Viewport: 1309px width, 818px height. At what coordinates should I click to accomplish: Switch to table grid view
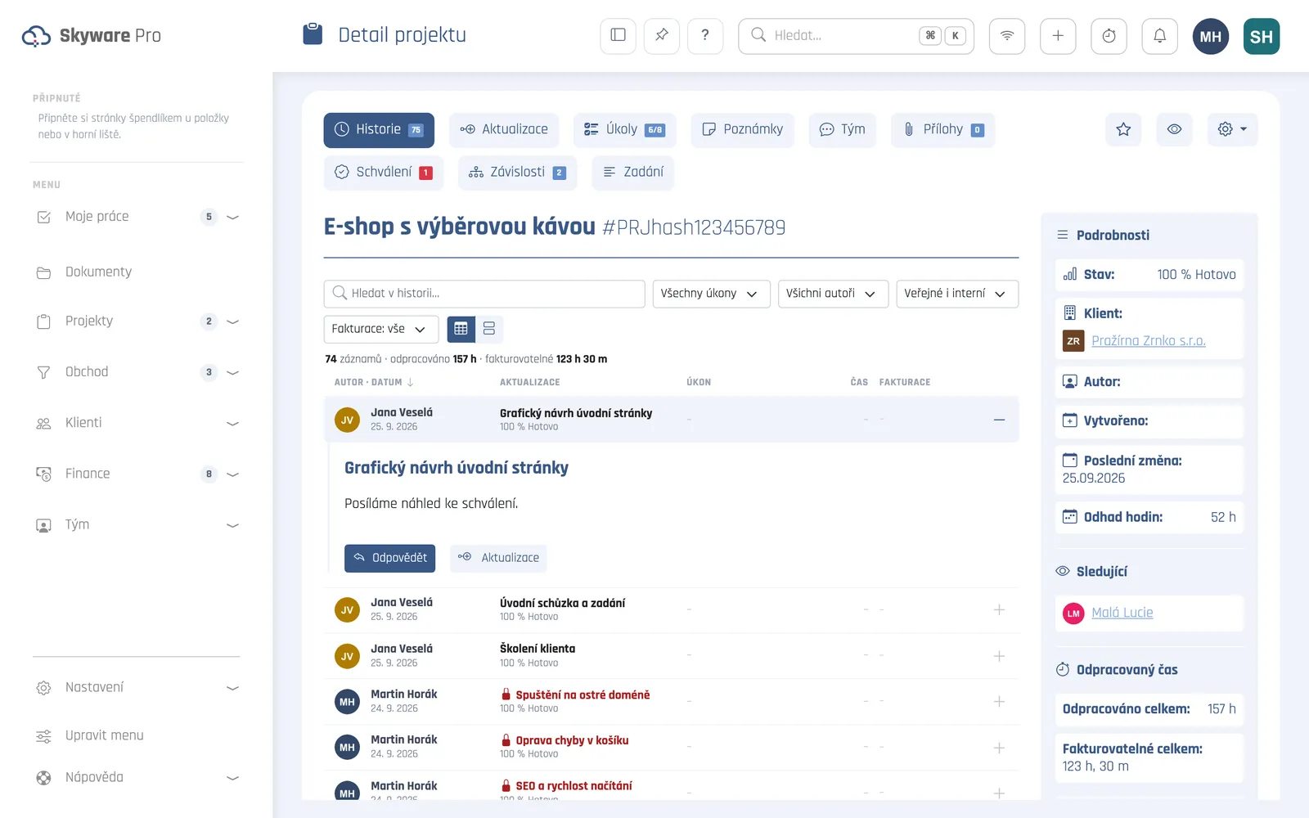point(461,329)
